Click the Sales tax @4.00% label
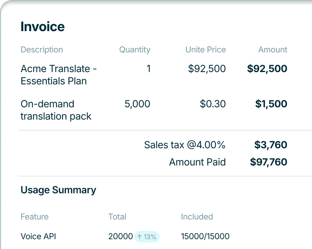312x249 pixels. coord(185,145)
